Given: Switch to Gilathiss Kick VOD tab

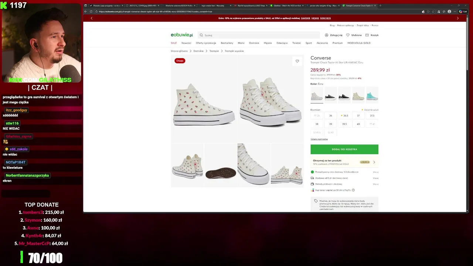Looking at the screenshot, I should coord(287,6).
